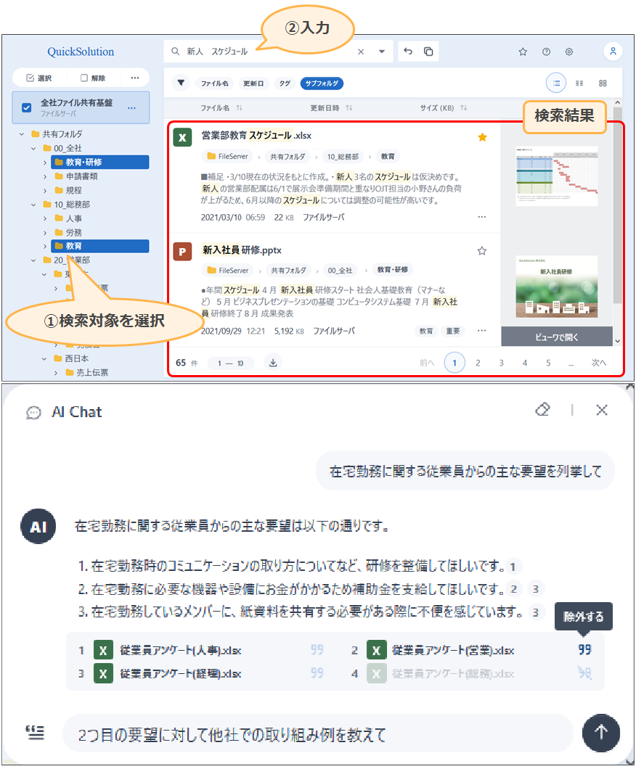The height and width of the screenshot is (769, 636).
Task: Click ビューワで開く button
Action: point(556,337)
